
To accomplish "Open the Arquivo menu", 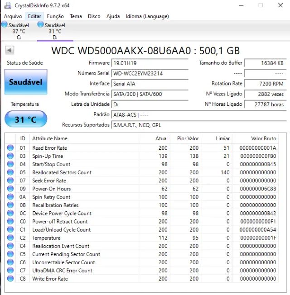I will [13, 16].
